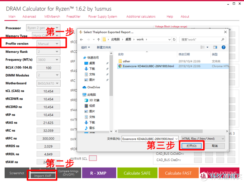Click Compare timings (ON/OFF) button
This screenshot has height=183, width=244.
pyautogui.click(x=69, y=173)
